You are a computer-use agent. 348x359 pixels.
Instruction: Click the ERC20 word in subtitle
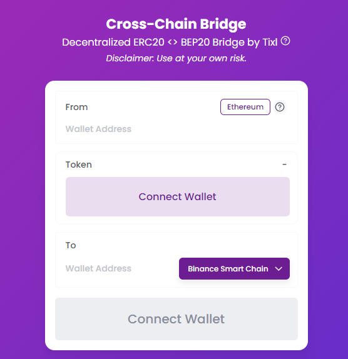coord(149,42)
